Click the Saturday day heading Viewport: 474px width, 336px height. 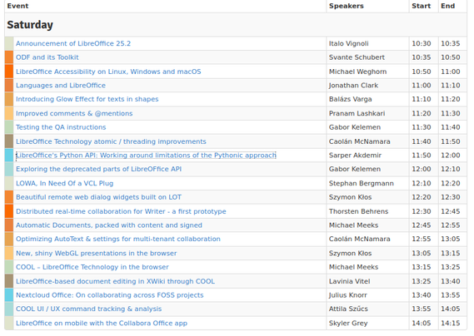point(30,25)
